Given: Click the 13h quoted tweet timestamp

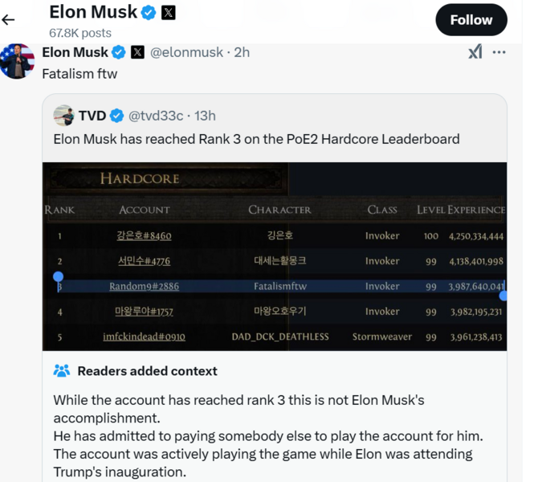Looking at the screenshot, I should point(205,116).
